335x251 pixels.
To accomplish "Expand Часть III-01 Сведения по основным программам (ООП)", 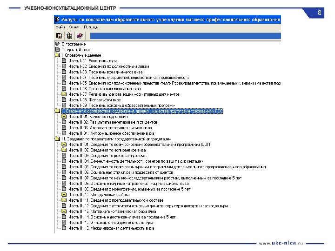I will pyautogui.click(x=64, y=144).
